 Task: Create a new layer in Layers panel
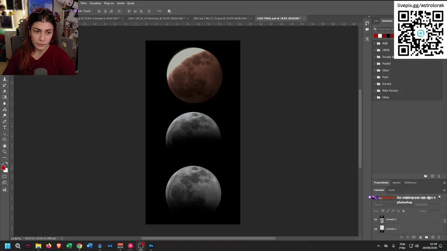tap(433, 237)
